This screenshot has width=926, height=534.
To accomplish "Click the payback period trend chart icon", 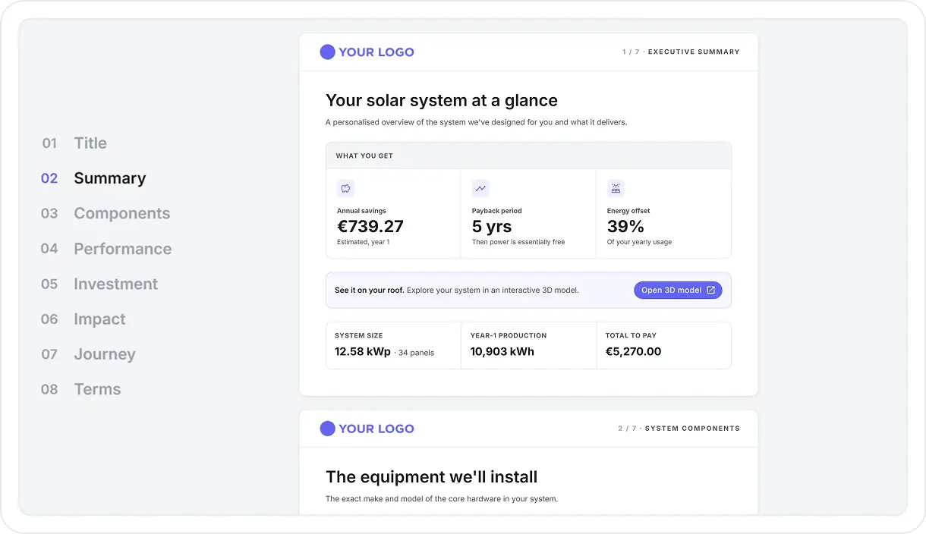I will click(x=480, y=188).
